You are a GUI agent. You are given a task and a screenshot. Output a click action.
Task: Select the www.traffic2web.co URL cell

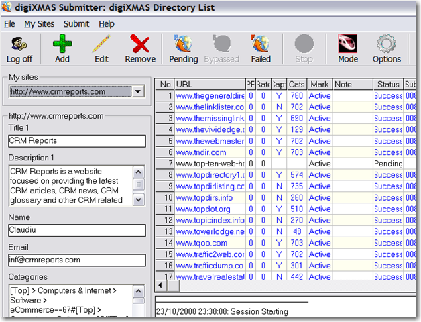click(x=210, y=254)
